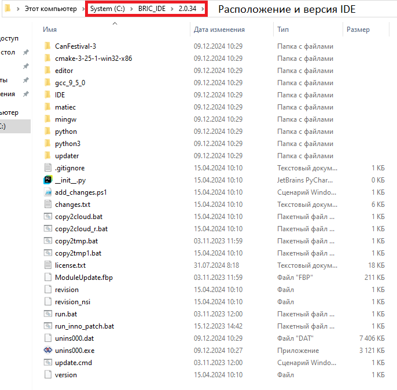
Task: Click the .gitignore text file icon
Action: click(48, 167)
